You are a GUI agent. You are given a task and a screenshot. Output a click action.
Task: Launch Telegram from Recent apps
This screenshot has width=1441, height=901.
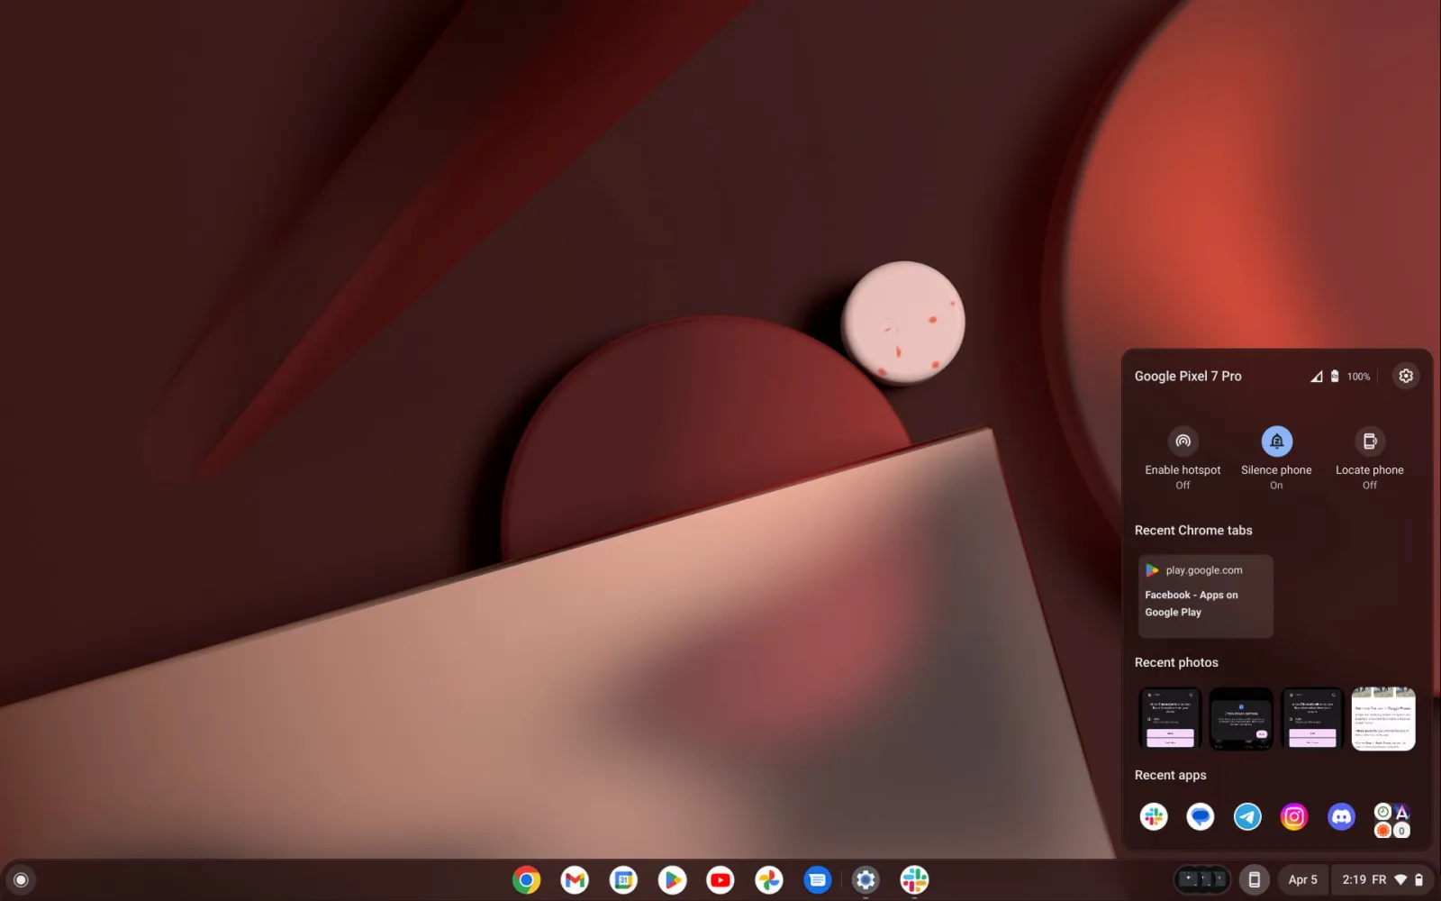(1247, 817)
